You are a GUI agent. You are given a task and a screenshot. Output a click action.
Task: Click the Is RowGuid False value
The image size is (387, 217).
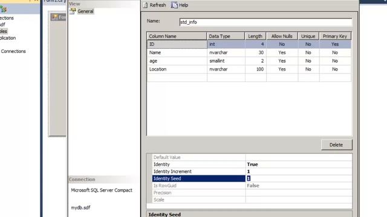pos(299,186)
